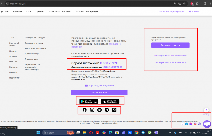Viewport: 212px width, 136px height.
Task: Open Новини in the top navigation
Action: tap(17, 12)
